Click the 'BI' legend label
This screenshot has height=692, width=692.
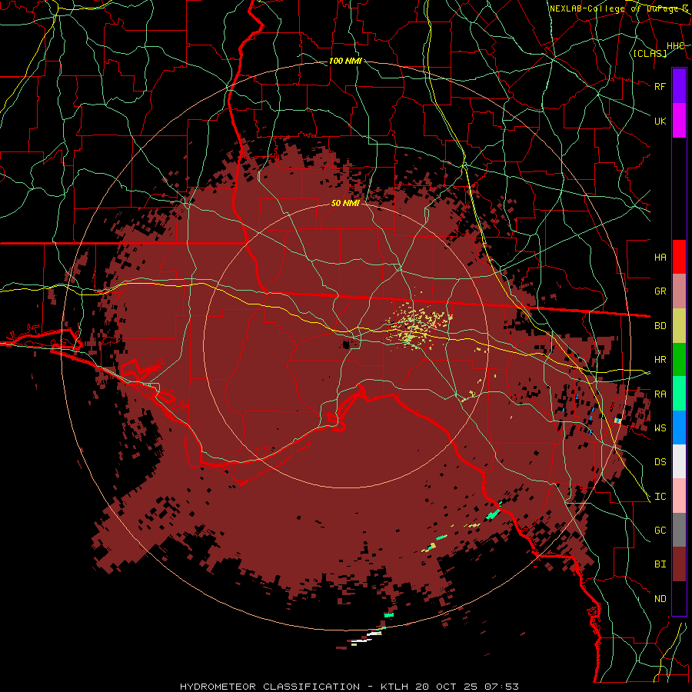click(x=660, y=564)
